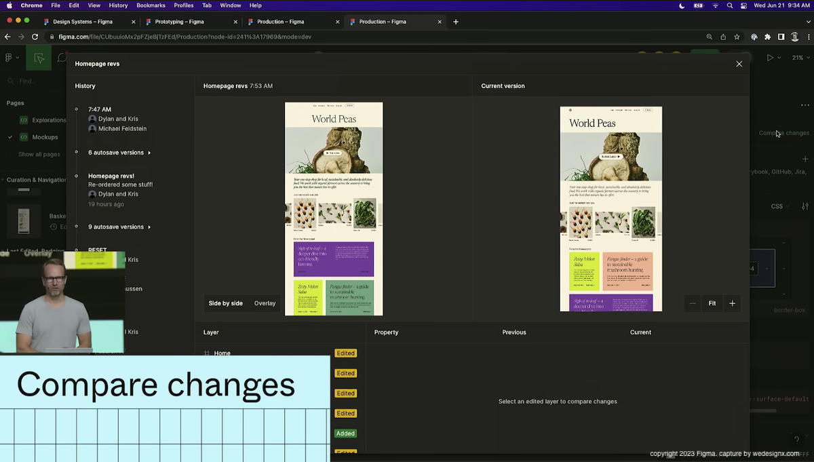The height and width of the screenshot is (462, 814).
Task: Open the History menu in the menu bar
Action: pyautogui.click(x=118, y=5)
